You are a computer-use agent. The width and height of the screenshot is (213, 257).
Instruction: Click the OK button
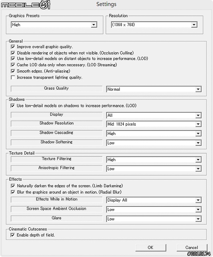pos(151,247)
